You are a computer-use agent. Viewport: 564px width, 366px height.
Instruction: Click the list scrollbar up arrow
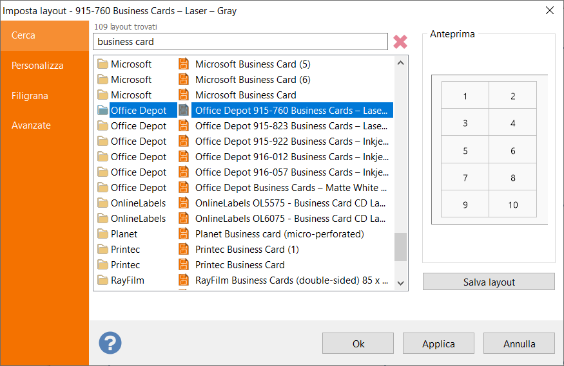tap(401, 63)
